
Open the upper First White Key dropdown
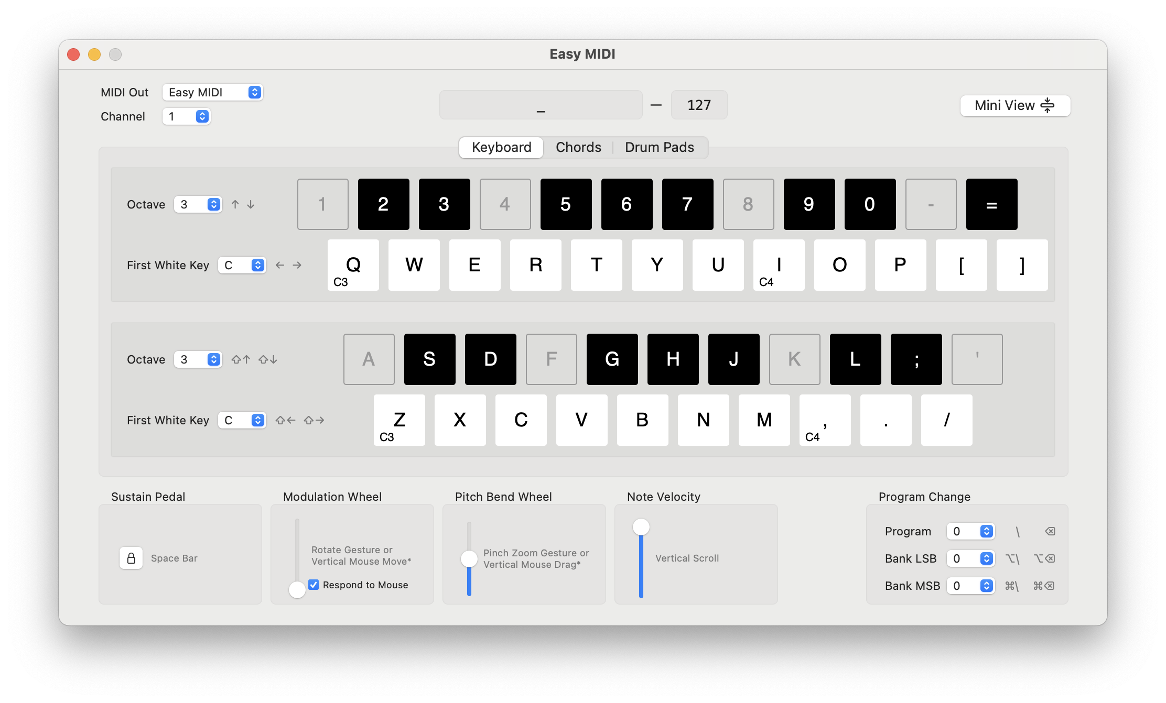[242, 265]
